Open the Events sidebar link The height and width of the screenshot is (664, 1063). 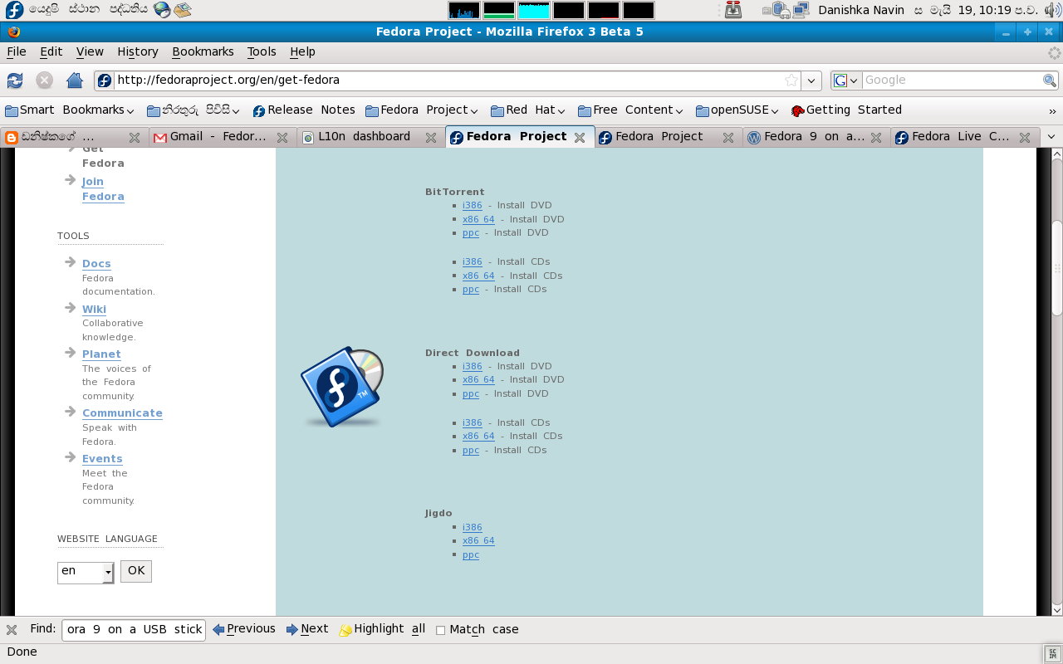(102, 458)
